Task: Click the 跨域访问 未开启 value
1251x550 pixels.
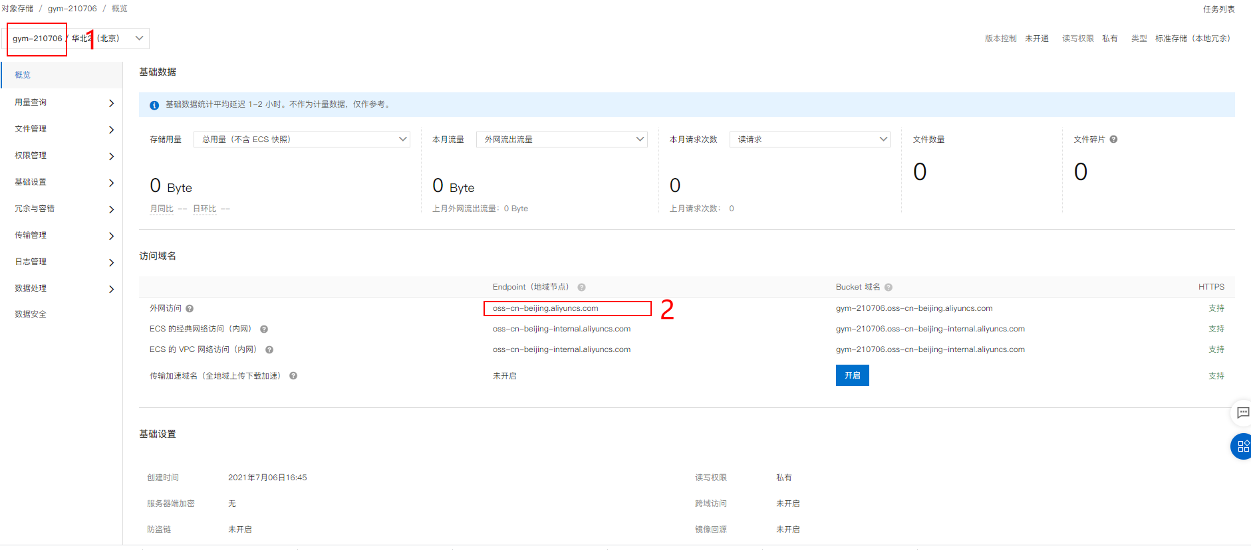Action: tap(788, 504)
